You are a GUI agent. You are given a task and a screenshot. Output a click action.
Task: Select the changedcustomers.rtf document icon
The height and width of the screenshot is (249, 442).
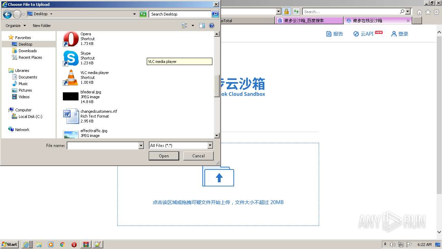[x=71, y=116]
